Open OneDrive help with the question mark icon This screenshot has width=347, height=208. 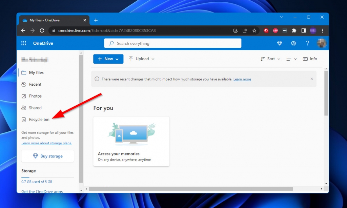[x=307, y=43]
